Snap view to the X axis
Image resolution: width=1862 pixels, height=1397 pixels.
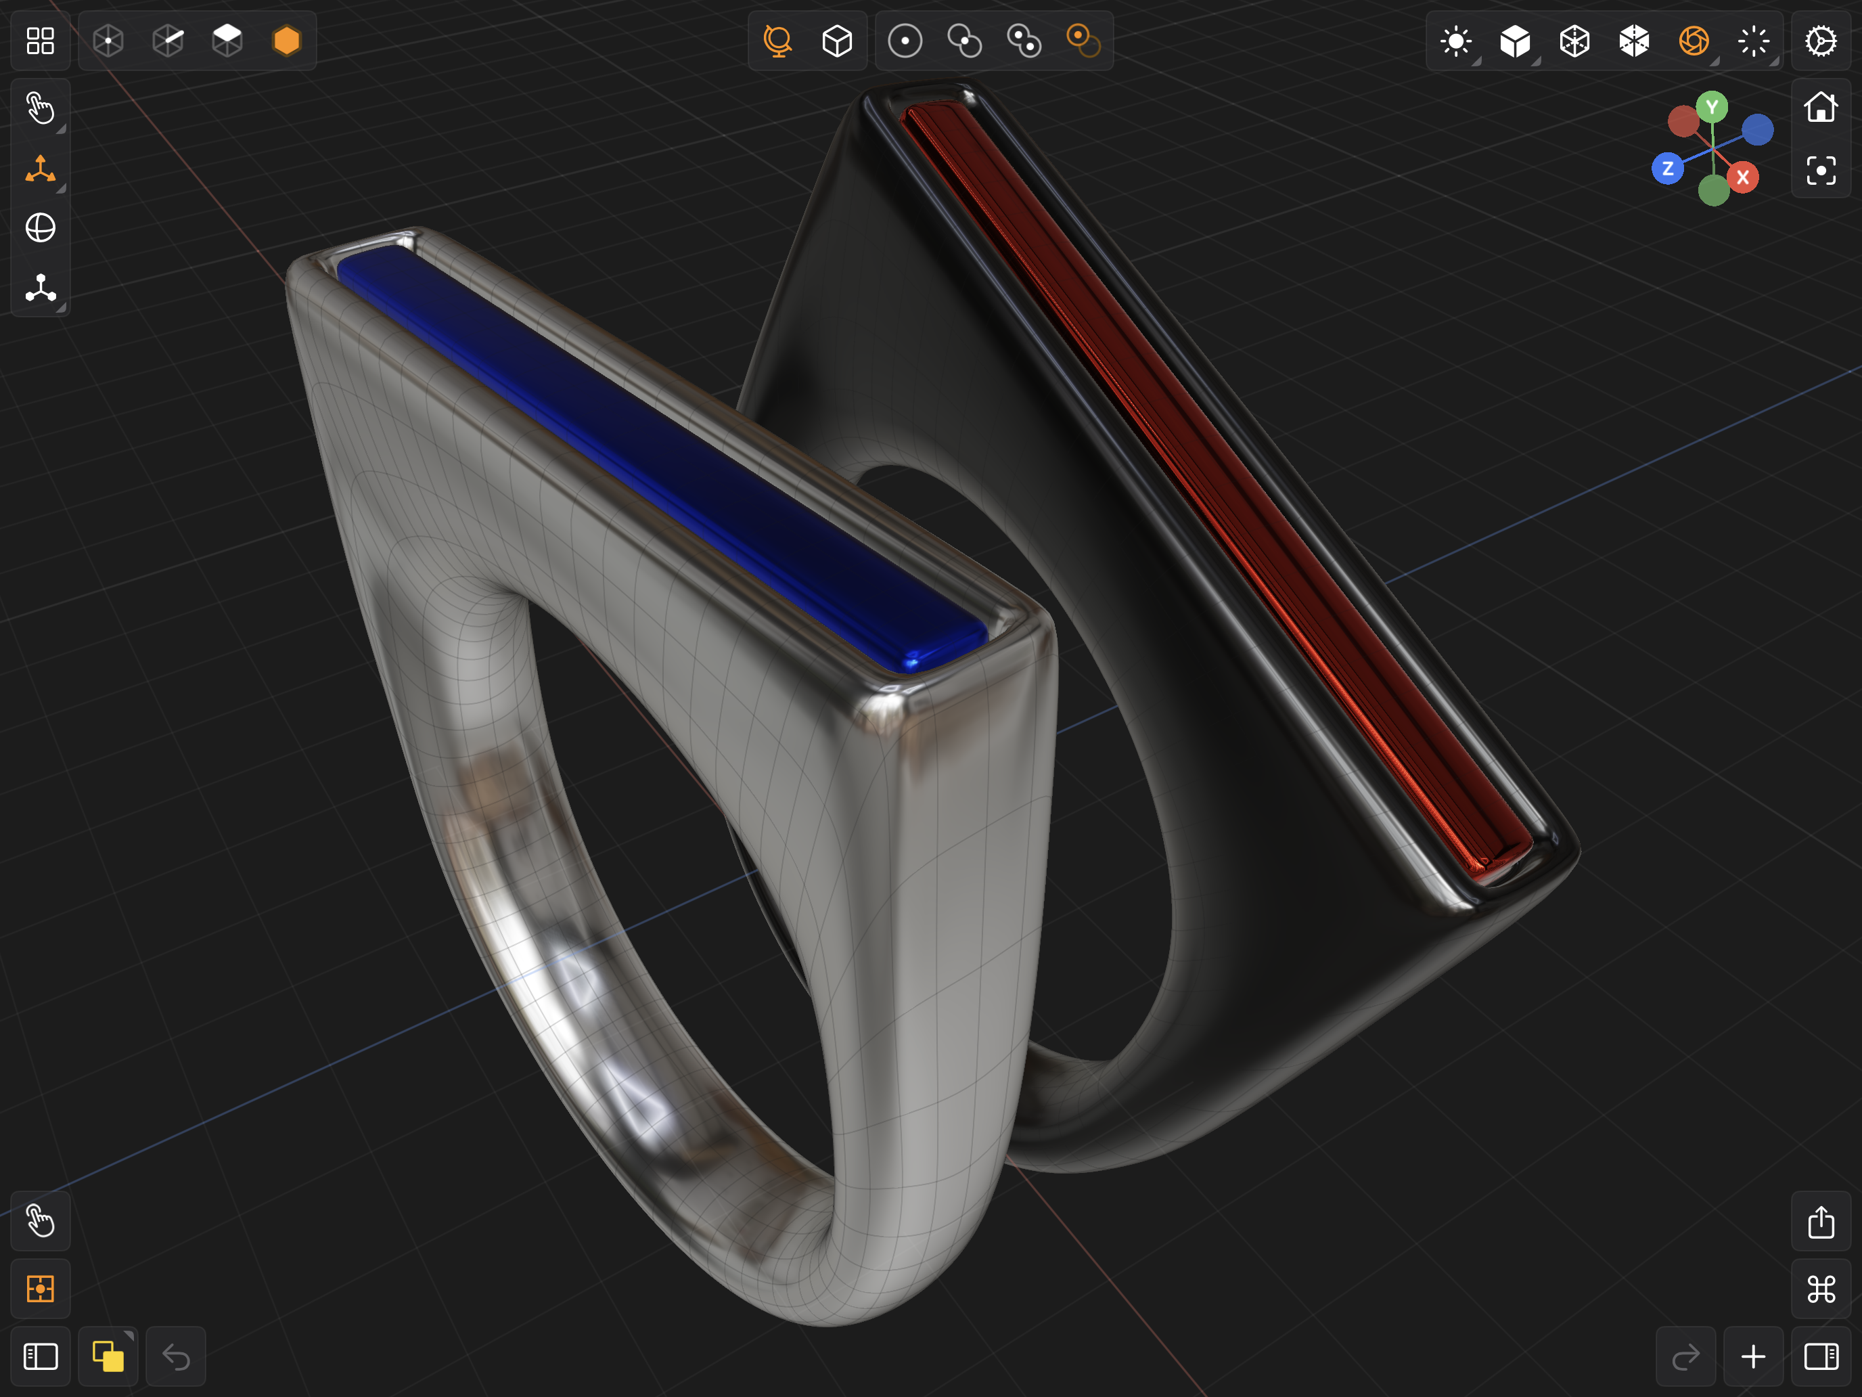(1742, 177)
